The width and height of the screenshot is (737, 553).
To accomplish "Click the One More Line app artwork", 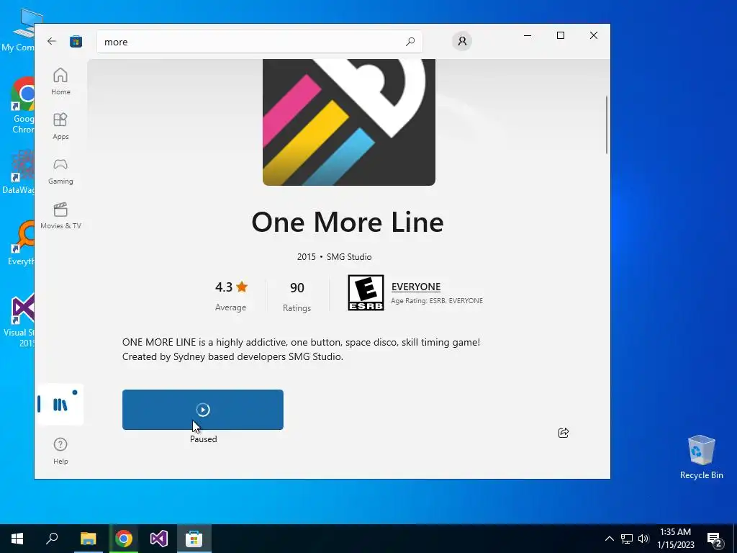I will tap(349, 122).
